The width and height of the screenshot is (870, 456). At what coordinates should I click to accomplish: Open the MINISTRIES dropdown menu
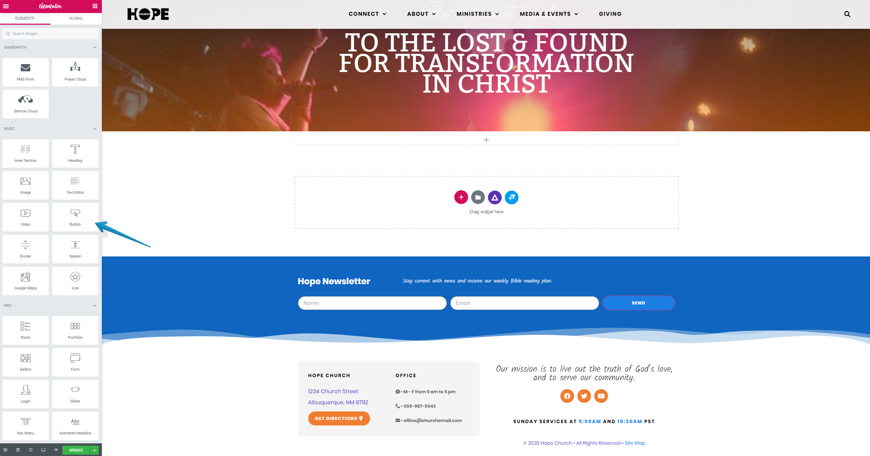pyautogui.click(x=476, y=14)
